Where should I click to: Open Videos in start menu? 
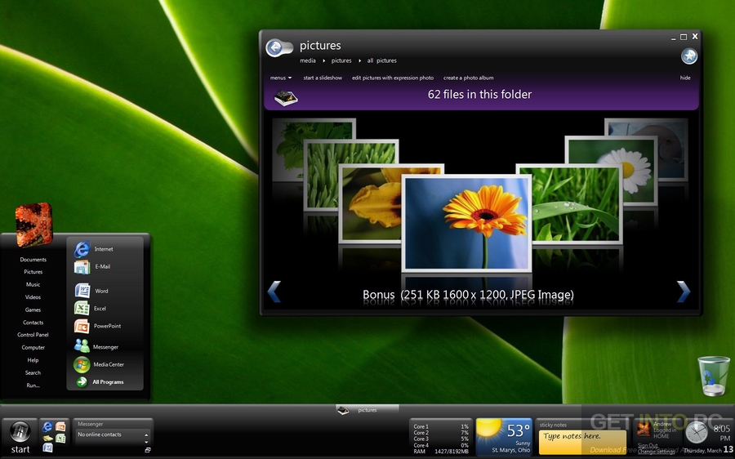pyautogui.click(x=33, y=297)
